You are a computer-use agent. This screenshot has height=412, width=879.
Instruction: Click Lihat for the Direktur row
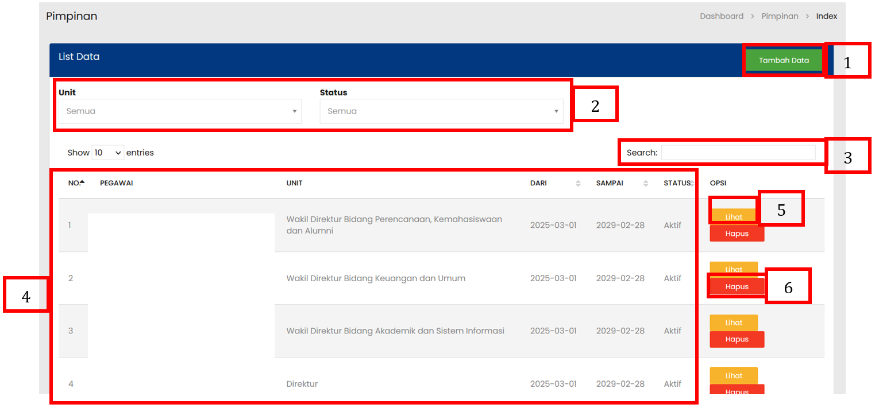click(734, 375)
